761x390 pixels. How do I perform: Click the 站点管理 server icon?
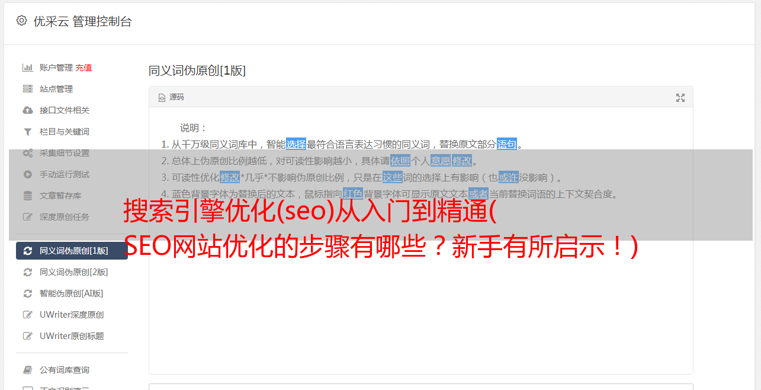27,89
